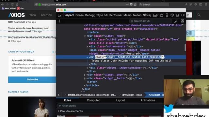209x117 pixels.
Task: Open the Firefox hamburger menu
Action: point(206,5)
